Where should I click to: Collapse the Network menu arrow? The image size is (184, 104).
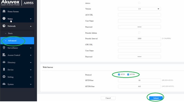click(31, 26)
